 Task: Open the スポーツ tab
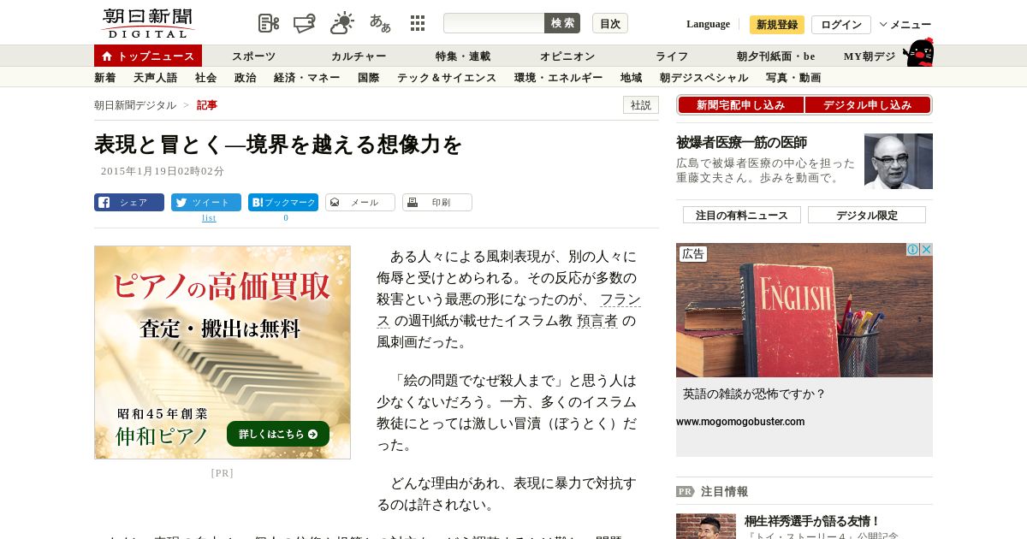(254, 56)
